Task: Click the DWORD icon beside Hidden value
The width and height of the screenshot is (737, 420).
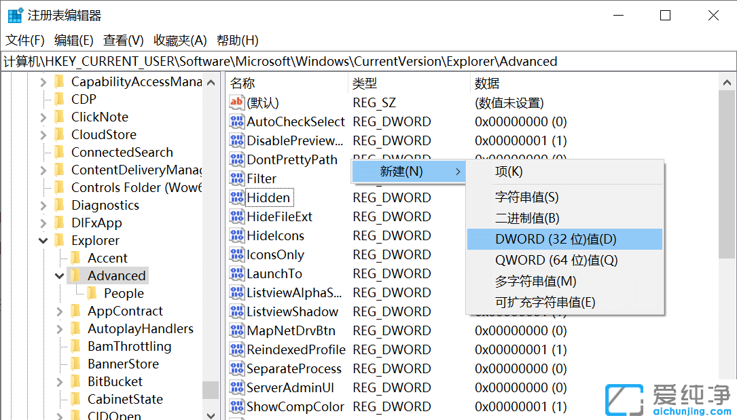Action: coord(237,197)
